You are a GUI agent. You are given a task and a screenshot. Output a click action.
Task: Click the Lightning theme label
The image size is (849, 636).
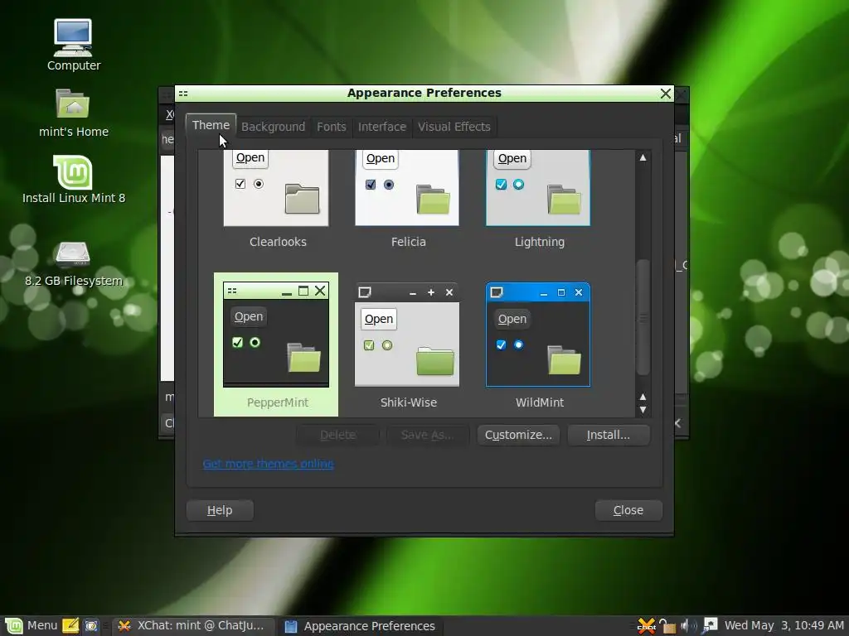[x=539, y=242]
